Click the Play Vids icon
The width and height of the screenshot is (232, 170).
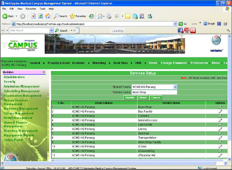pos(187,31)
